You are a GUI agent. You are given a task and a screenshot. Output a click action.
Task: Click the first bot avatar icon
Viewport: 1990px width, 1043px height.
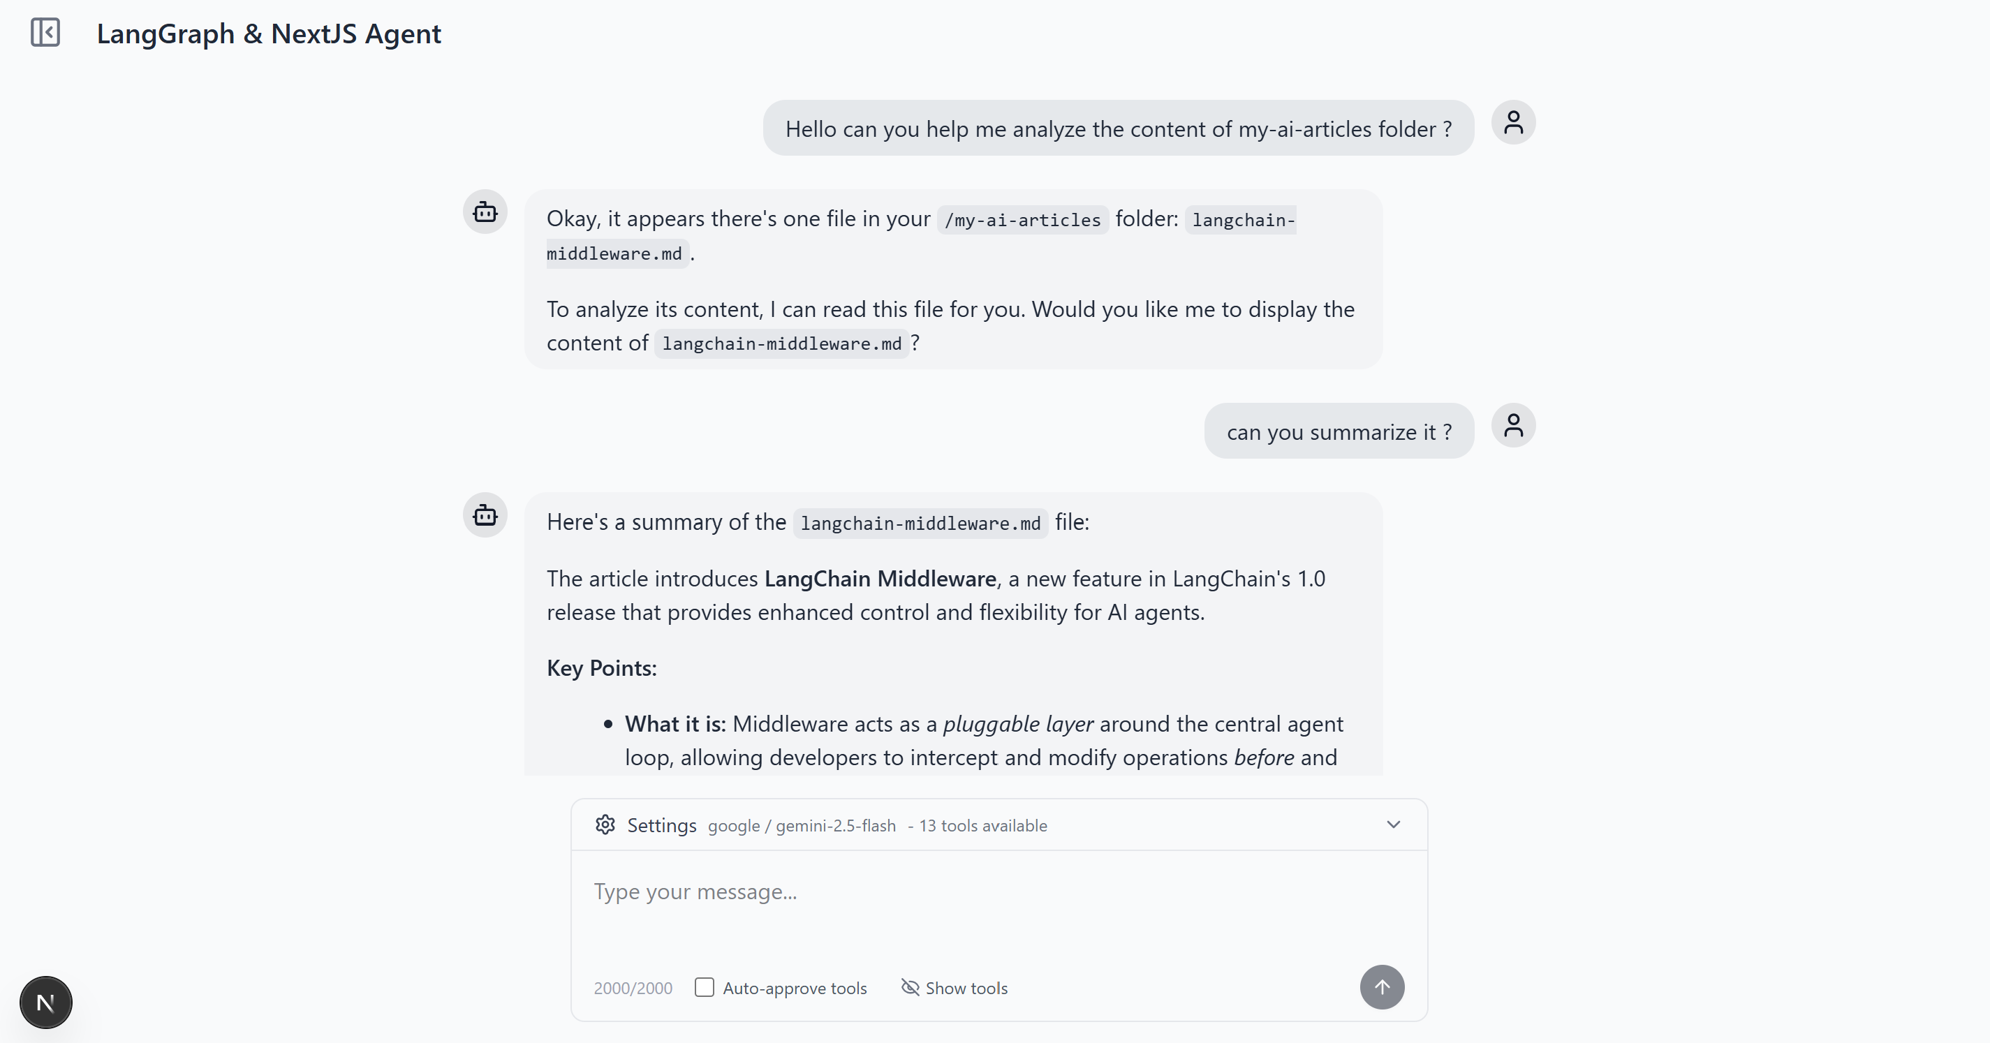pos(485,212)
